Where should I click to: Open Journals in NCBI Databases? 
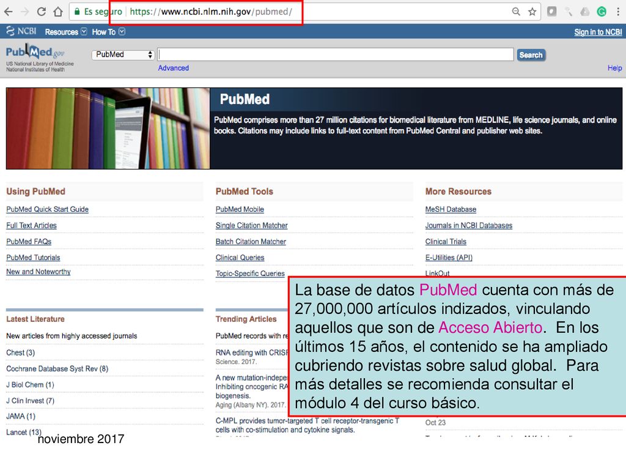coord(469,225)
